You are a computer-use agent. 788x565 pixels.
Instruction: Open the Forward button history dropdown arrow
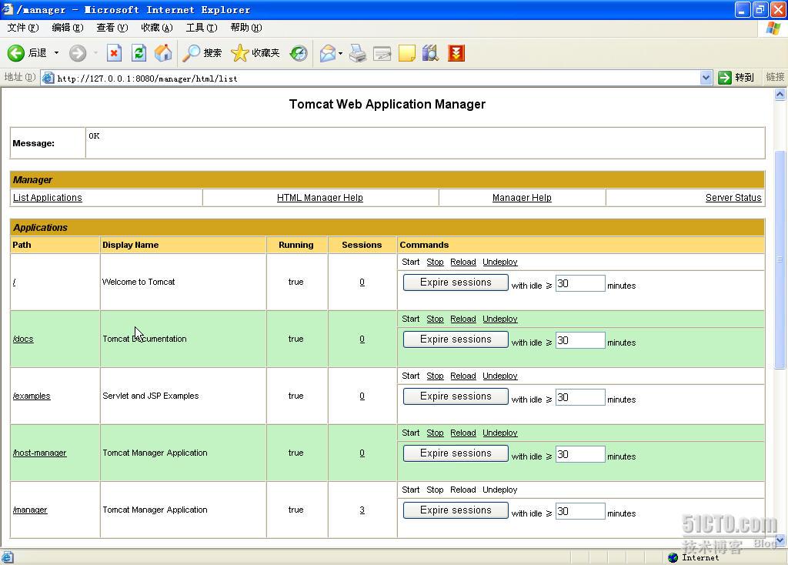(x=95, y=53)
